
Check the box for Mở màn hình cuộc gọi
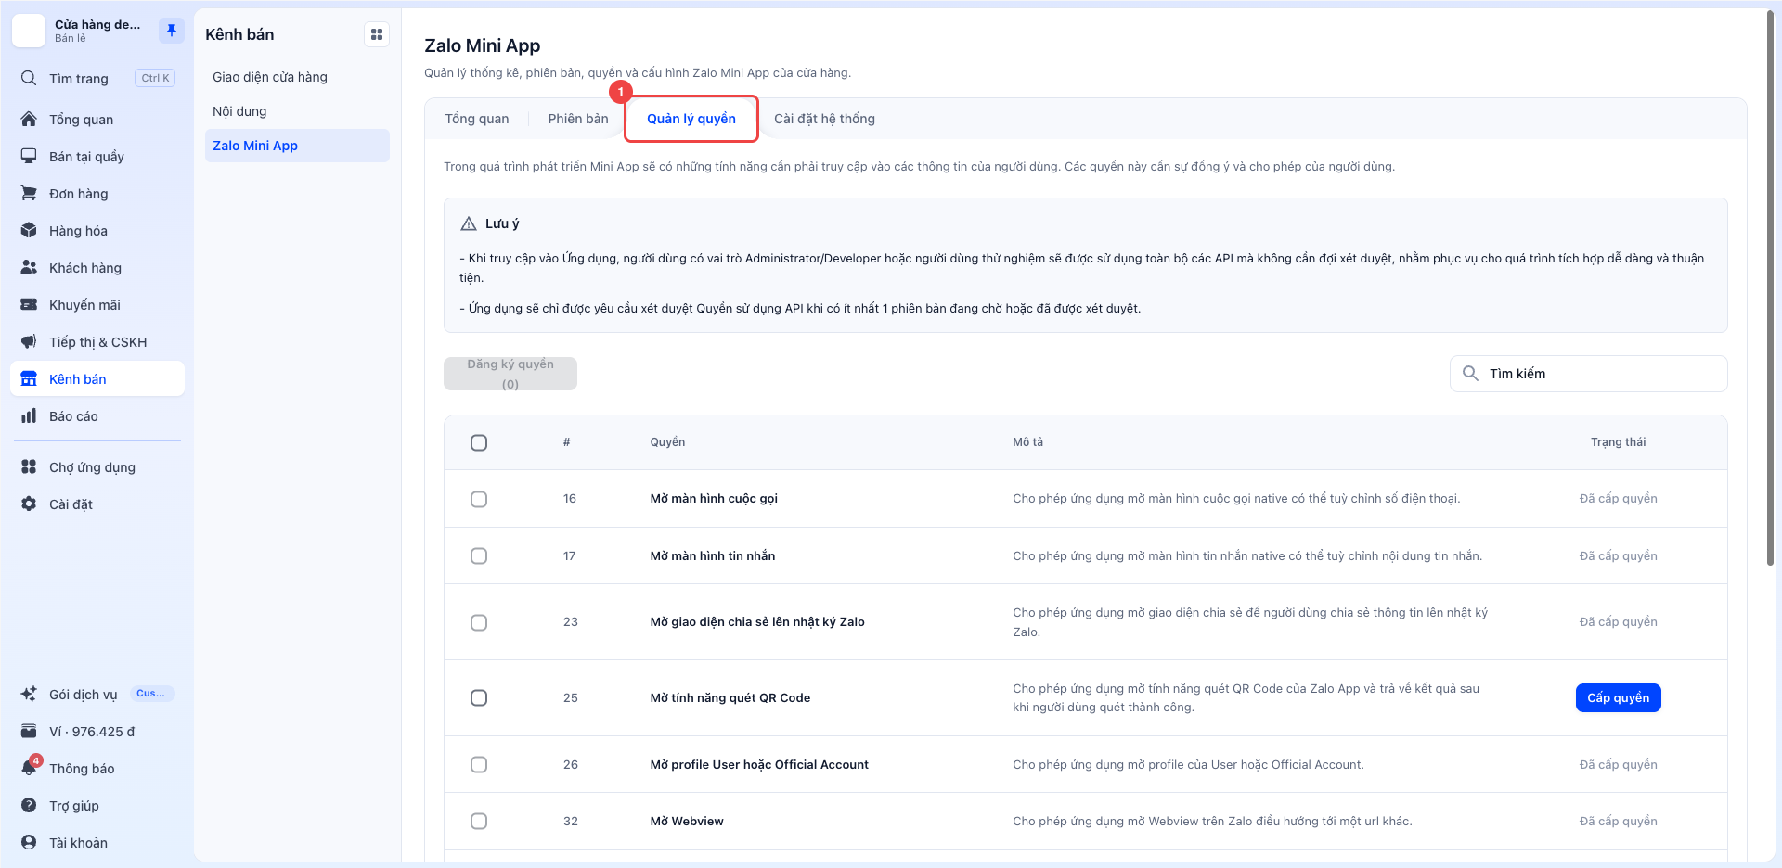point(479,499)
